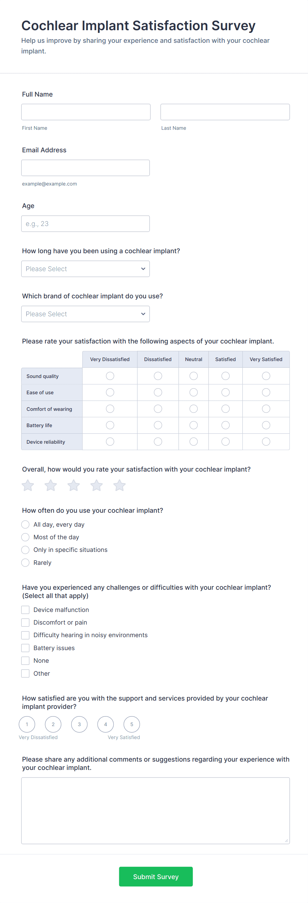Select Rarely as usage frequency
Image resolution: width=308 pixels, height=903 pixels.
tap(25, 563)
